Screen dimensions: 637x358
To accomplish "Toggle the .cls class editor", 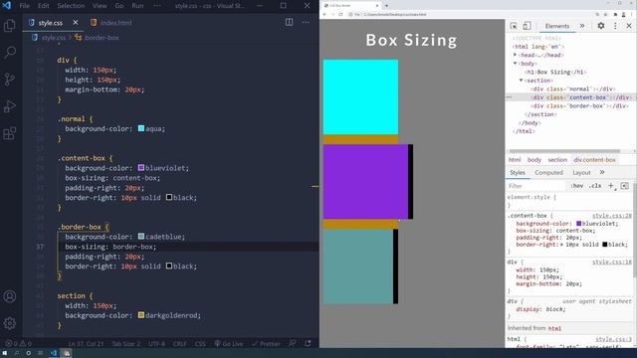I will pos(595,186).
